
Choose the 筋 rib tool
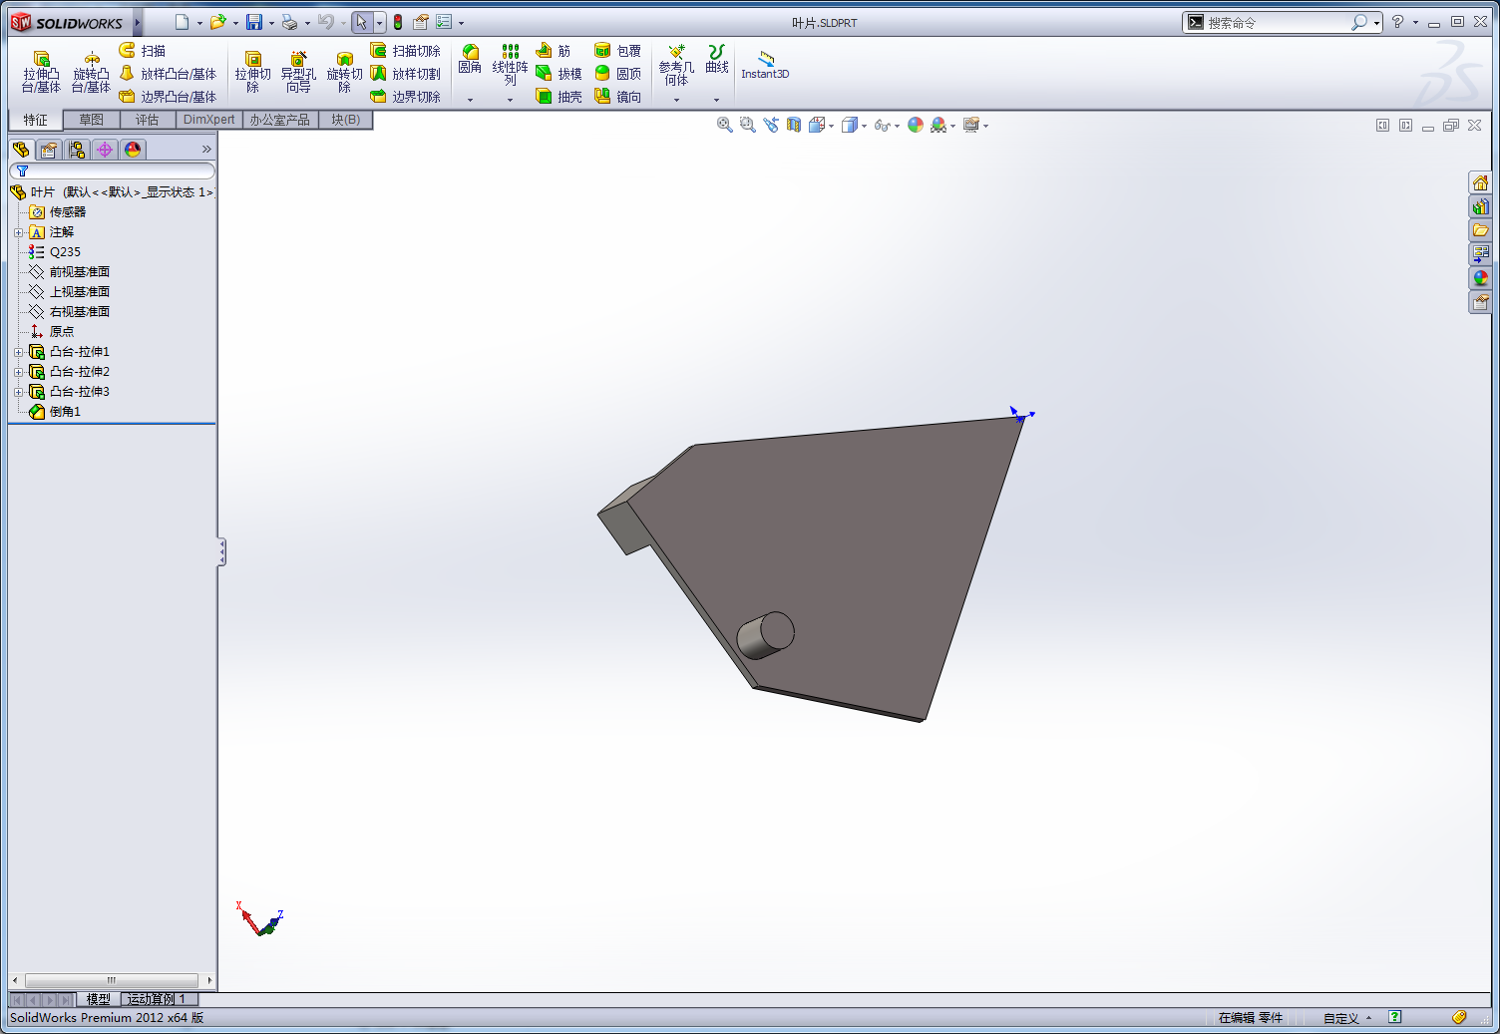point(554,51)
